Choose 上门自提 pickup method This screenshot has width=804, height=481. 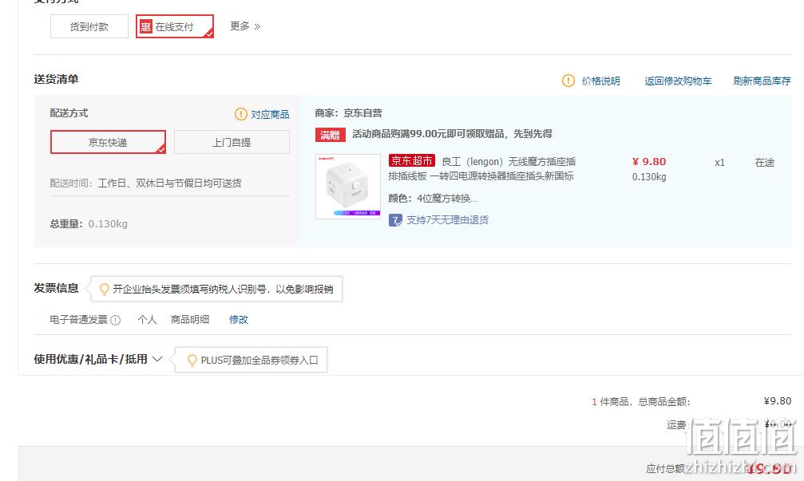(232, 142)
